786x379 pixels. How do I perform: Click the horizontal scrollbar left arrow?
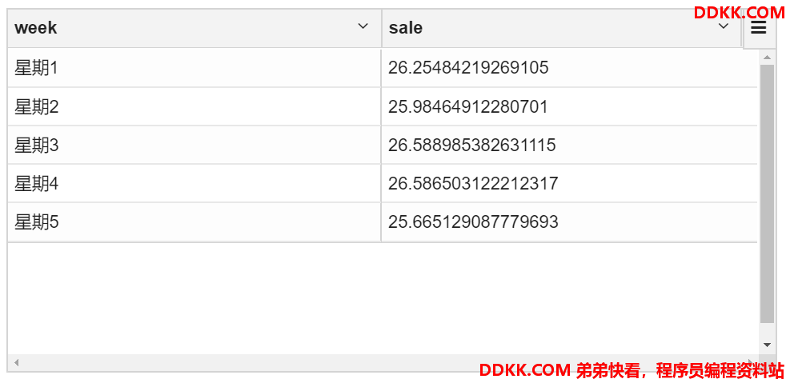[x=16, y=362]
